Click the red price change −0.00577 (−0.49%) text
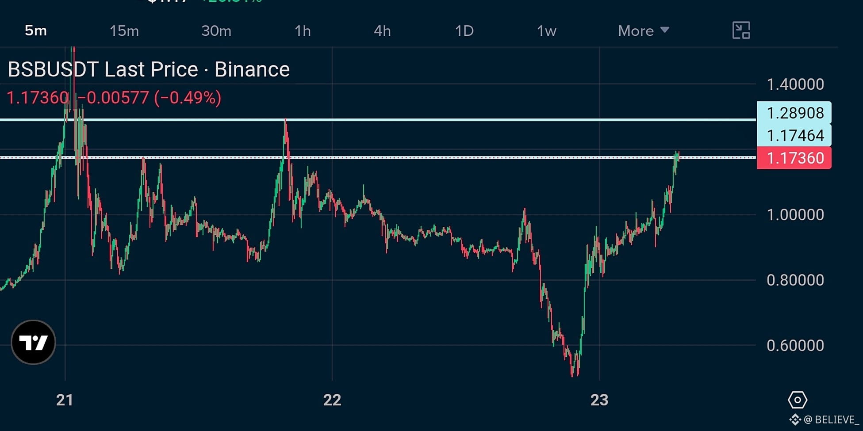The width and height of the screenshot is (863, 431). coord(150,98)
